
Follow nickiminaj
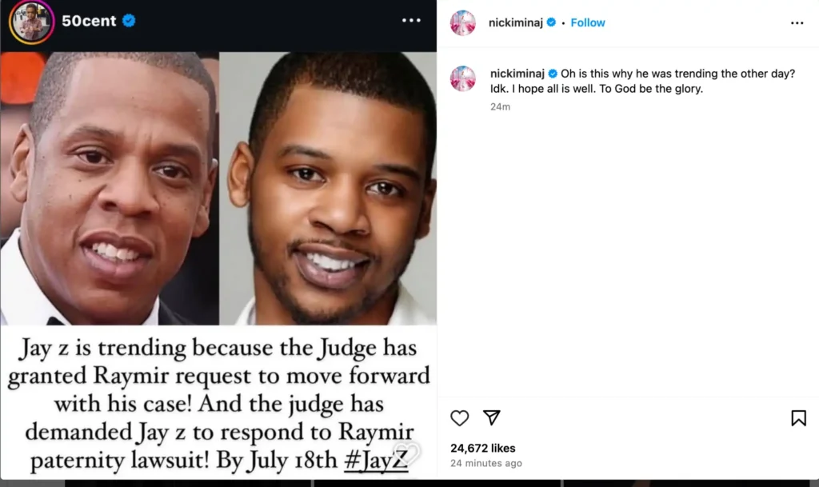tap(588, 22)
